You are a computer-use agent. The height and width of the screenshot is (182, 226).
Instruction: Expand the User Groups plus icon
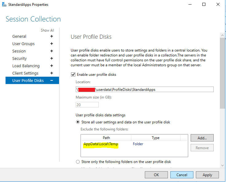click(52, 44)
